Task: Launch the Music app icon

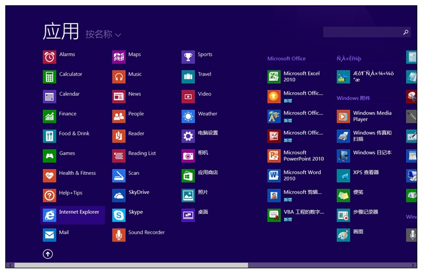Action: (x=119, y=77)
